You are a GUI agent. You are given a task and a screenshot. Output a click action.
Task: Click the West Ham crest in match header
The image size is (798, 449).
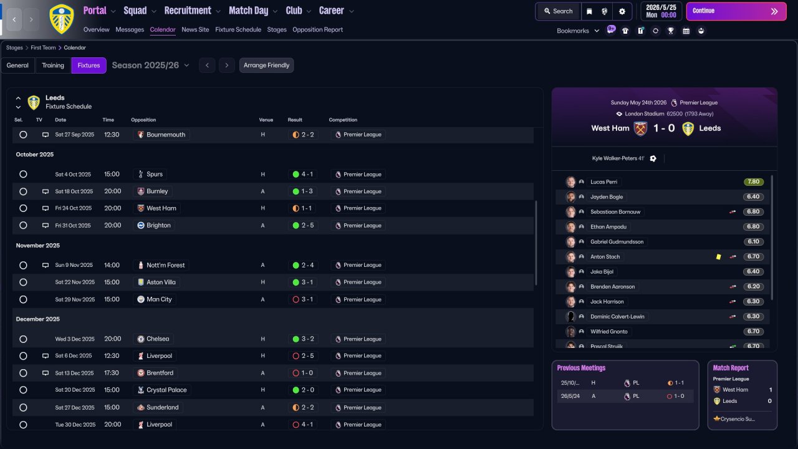click(640, 128)
